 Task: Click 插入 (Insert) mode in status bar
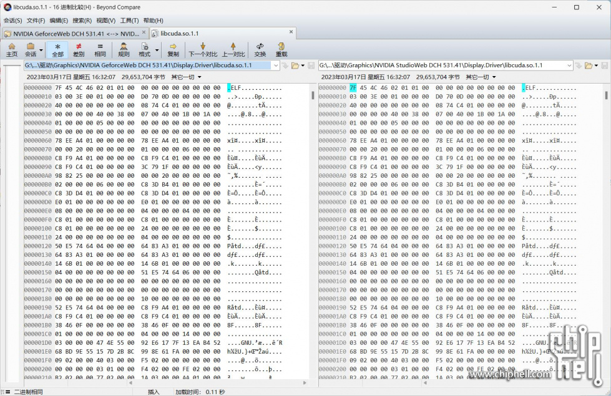point(154,392)
